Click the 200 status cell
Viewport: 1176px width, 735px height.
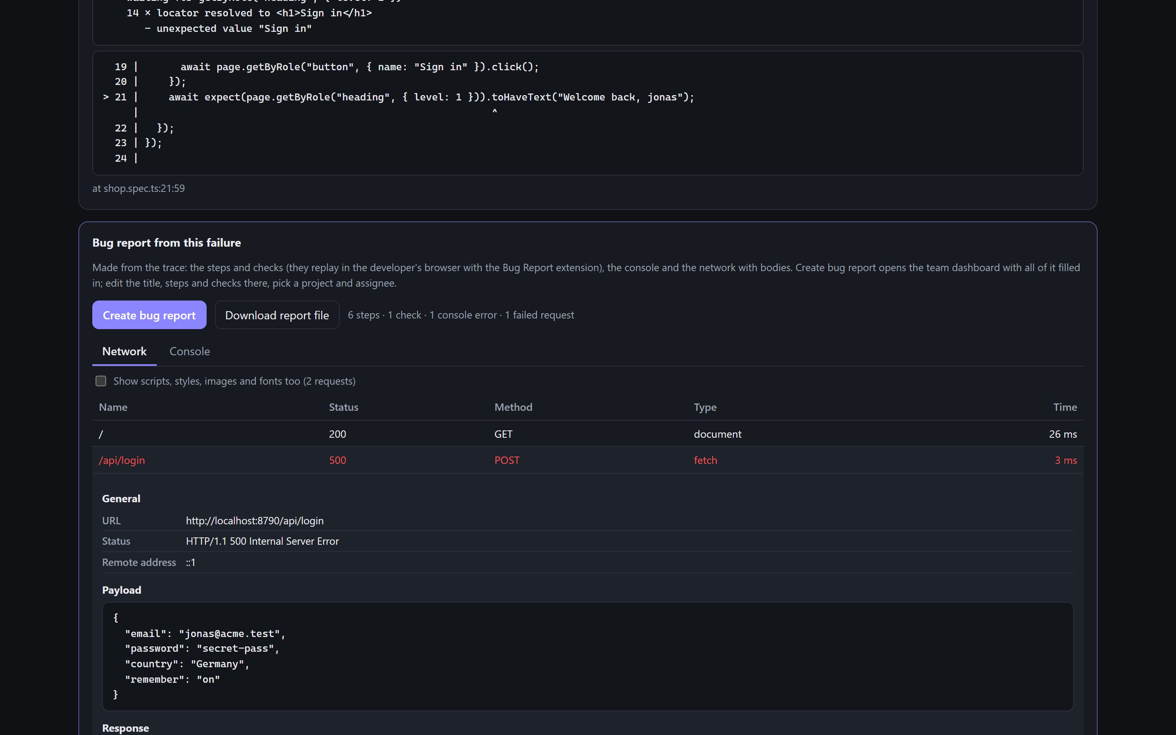(338, 434)
